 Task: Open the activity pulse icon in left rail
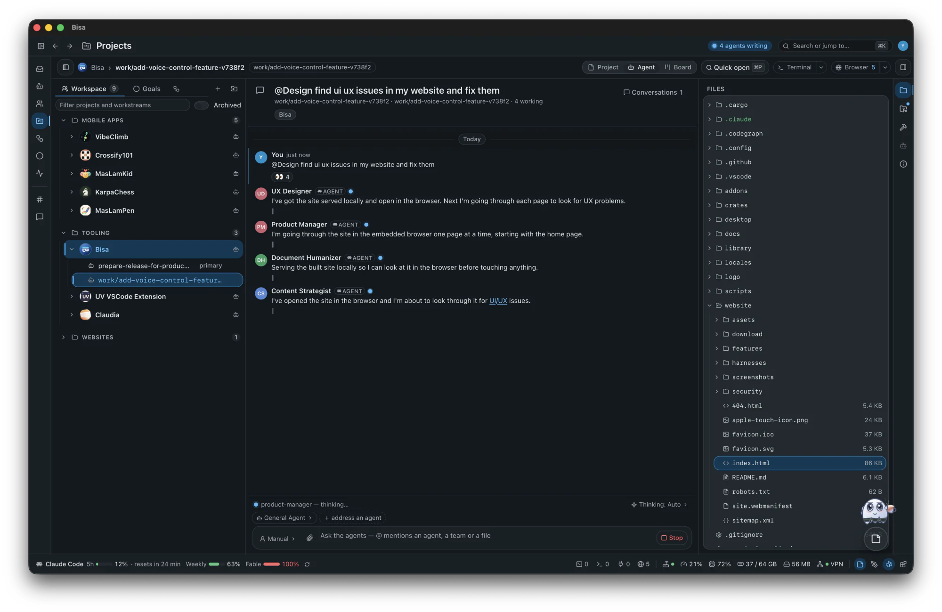pyautogui.click(x=40, y=173)
